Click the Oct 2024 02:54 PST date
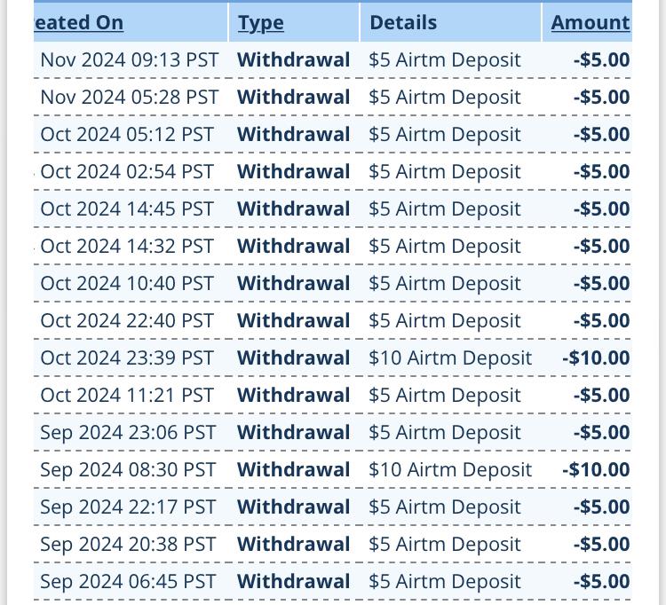The image size is (666, 605). [127, 172]
